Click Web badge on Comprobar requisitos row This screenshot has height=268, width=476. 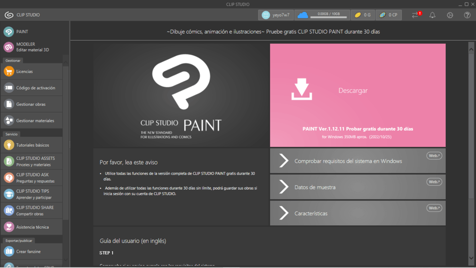[x=434, y=155]
